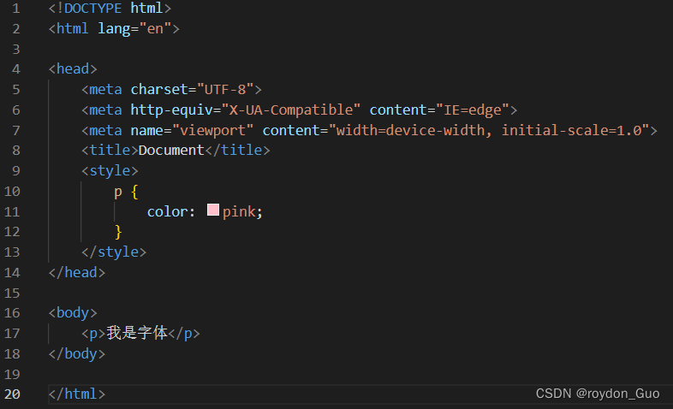Click the opening <body> tag
This screenshot has height=409, width=673.
click(73, 313)
